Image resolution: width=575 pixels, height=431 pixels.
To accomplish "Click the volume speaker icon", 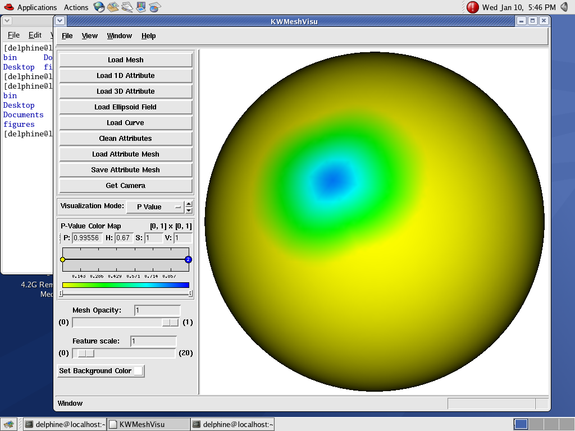I will [564, 7].
